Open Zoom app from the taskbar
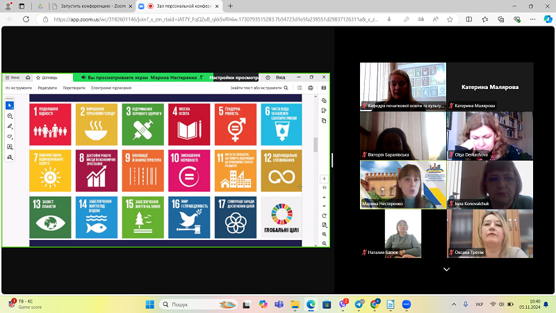556x313 pixels. coord(407,305)
